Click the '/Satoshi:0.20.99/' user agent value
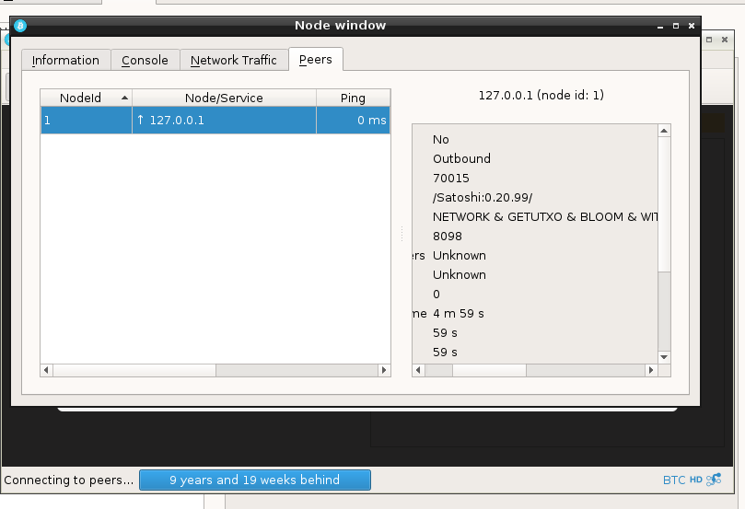 [x=483, y=198]
